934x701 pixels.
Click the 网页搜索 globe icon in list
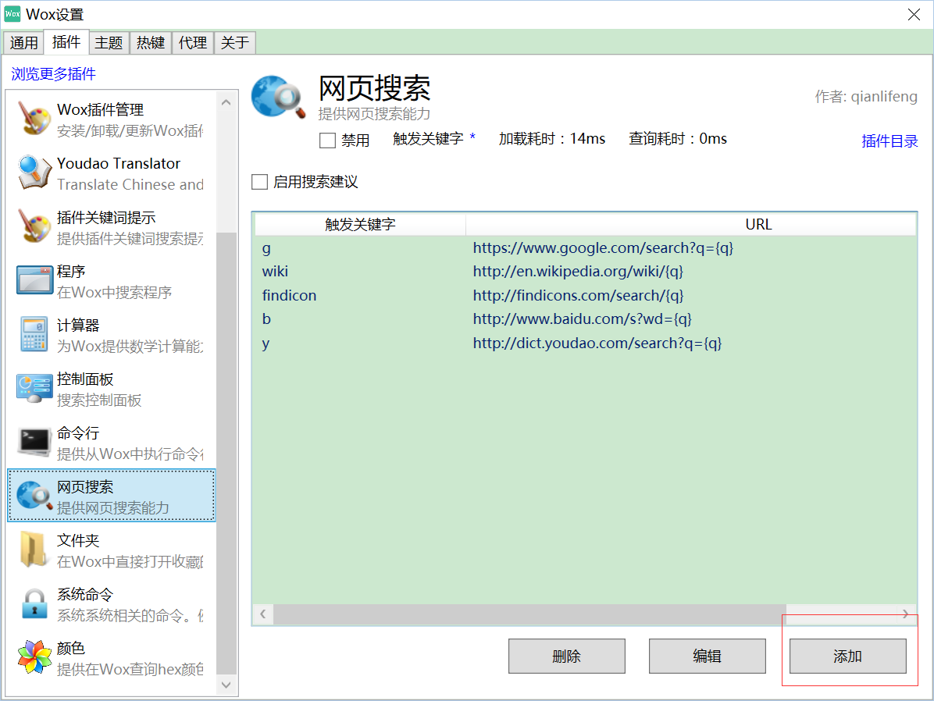point(34,496)
